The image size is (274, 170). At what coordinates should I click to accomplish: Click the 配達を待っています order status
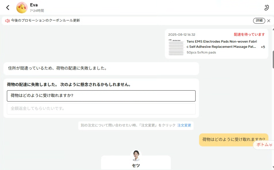249,35
